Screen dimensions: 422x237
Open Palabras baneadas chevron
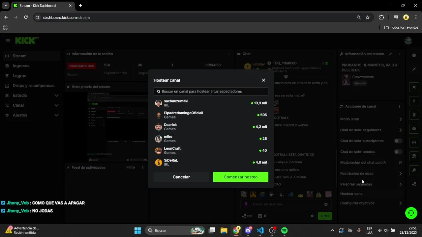(x=401, y=184)
